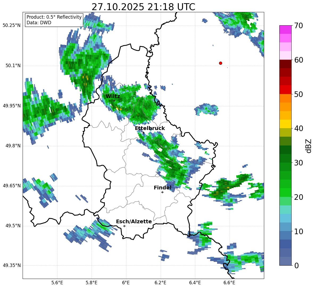This screenshot has height=288, width=315.
Task: Click the 20 tick label on colorbar
Action: (x=299, y=197)
